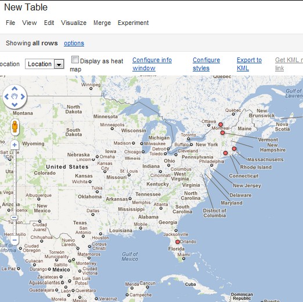Click the red marker below Montreal
The height and width of the screenshot is (302, 303).
pos(222,133)
